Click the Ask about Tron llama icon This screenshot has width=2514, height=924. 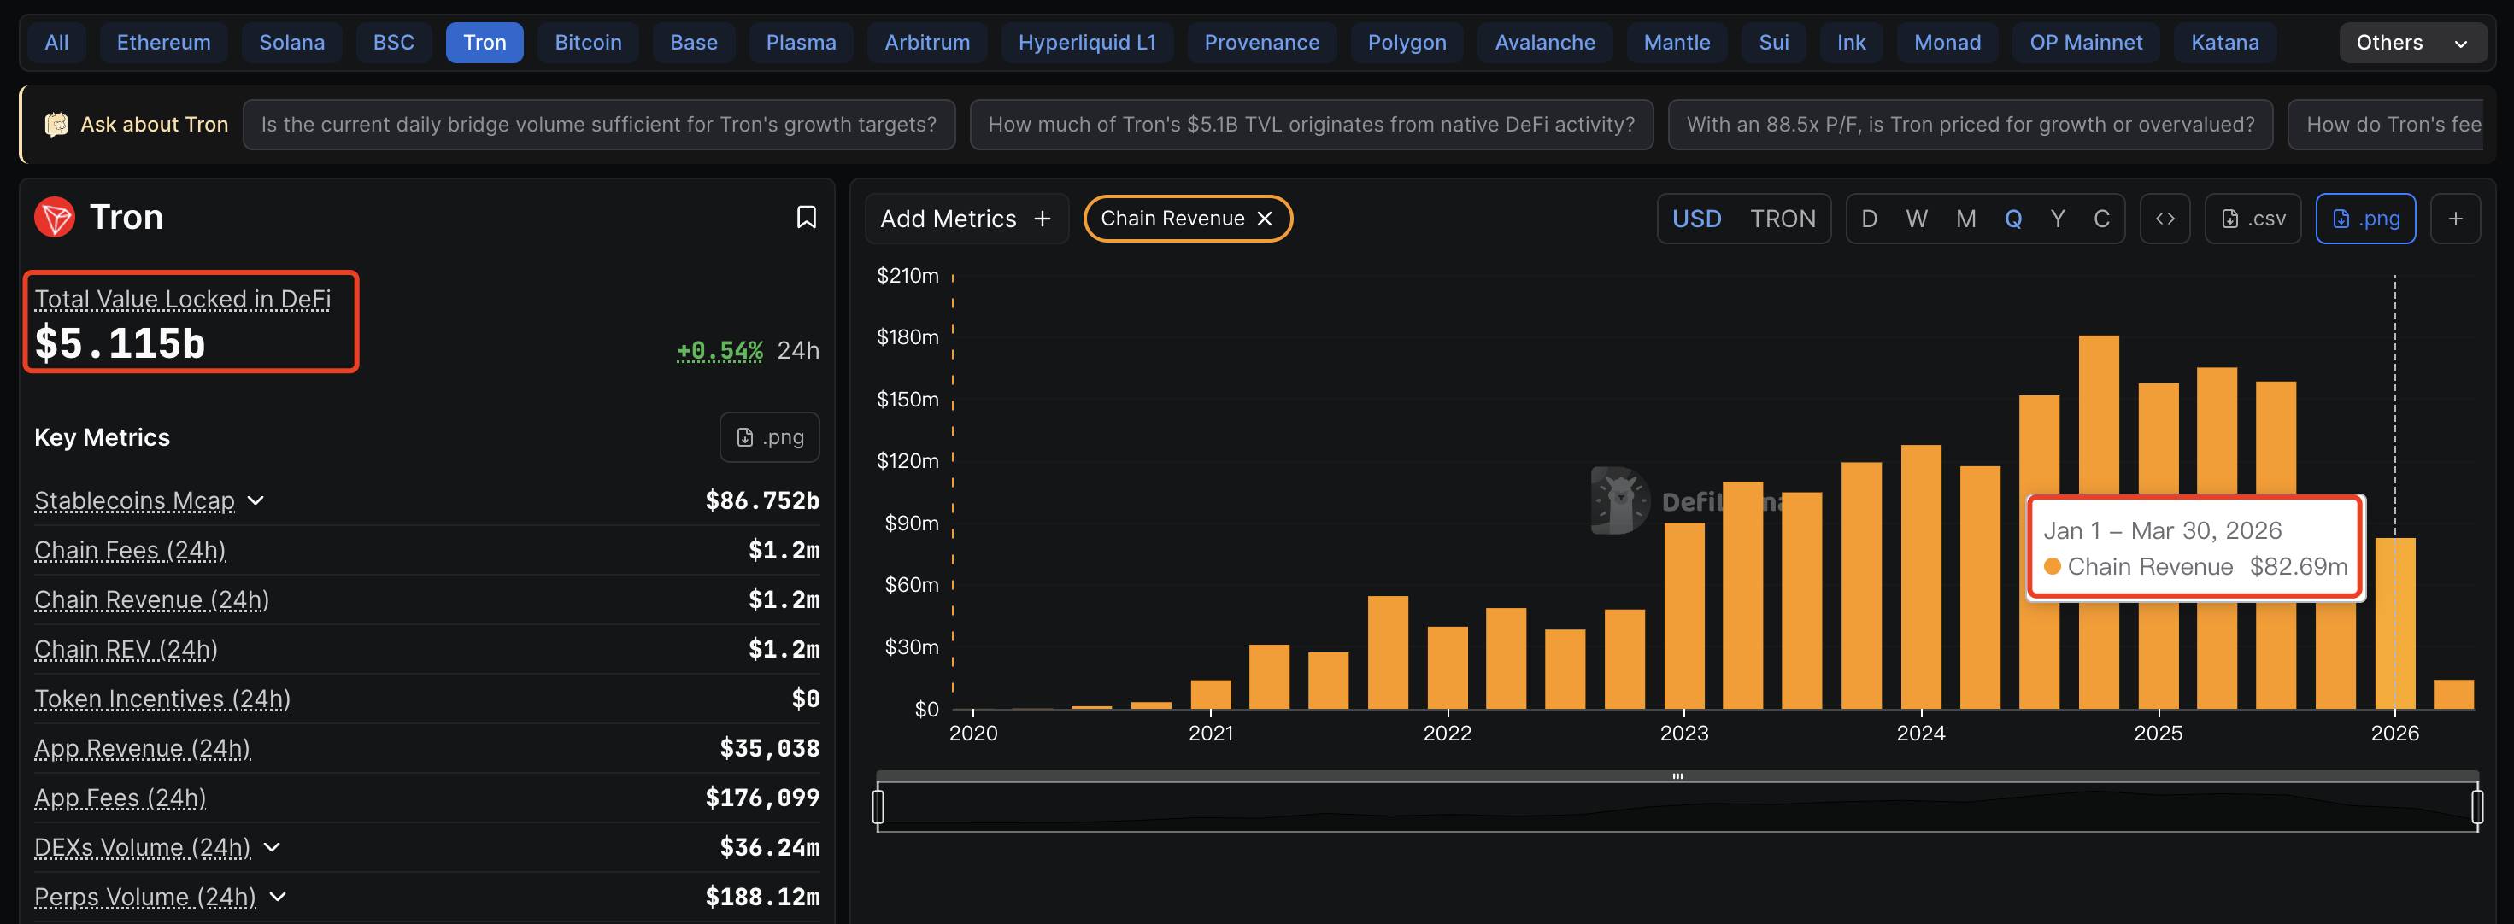56,125
